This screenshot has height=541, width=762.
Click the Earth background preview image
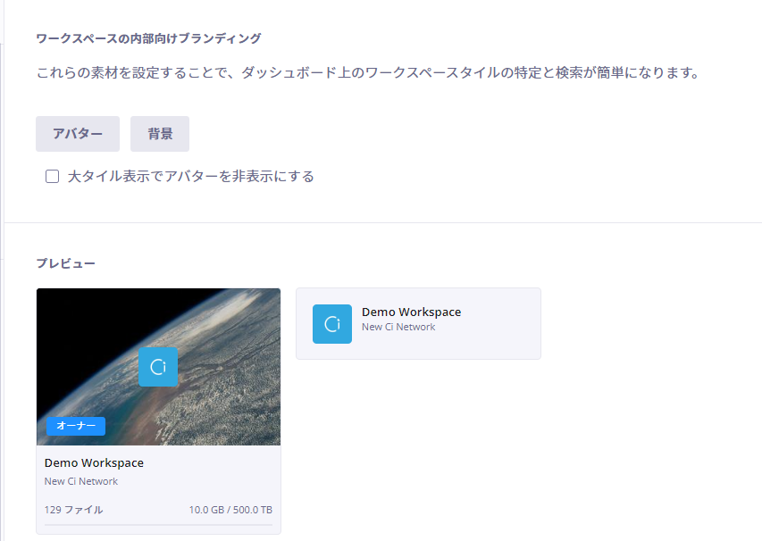click(x=158, y=367)
